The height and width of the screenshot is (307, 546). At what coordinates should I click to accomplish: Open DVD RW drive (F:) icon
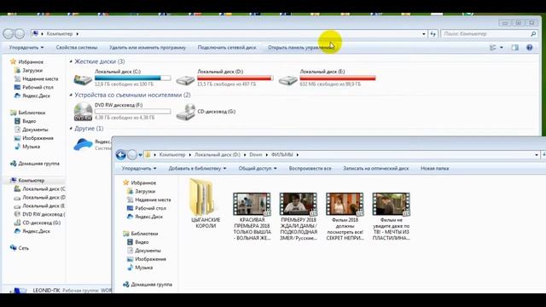click(83, 112)
